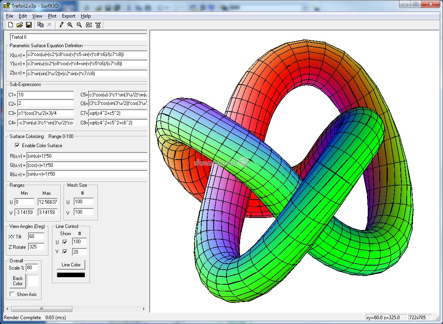Toggle the Show U lines checkbox
This screenshot has height=324, width=443.
[x=65, y=242]
